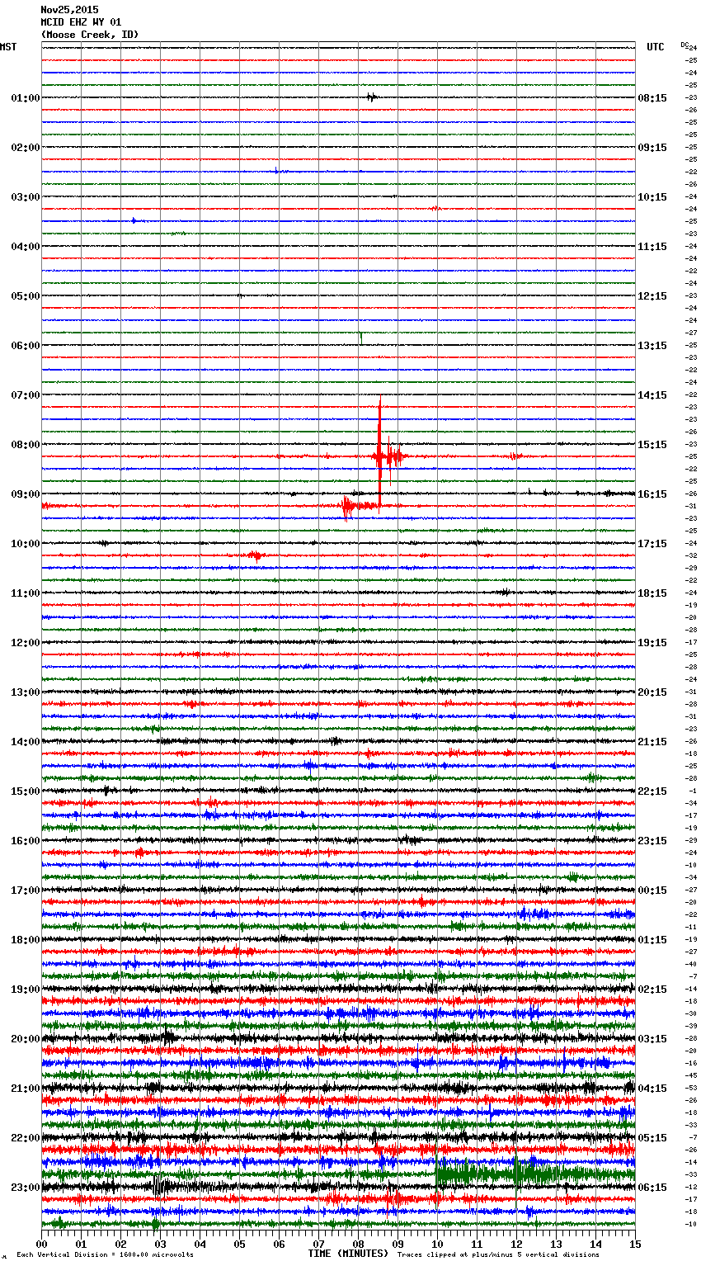Click minute 05 on the bottom axis

tap(239, 1244)
